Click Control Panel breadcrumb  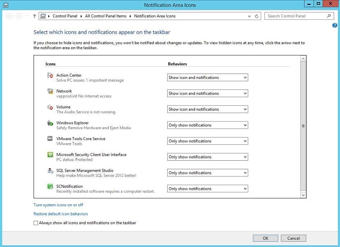(x=65, y=16)
